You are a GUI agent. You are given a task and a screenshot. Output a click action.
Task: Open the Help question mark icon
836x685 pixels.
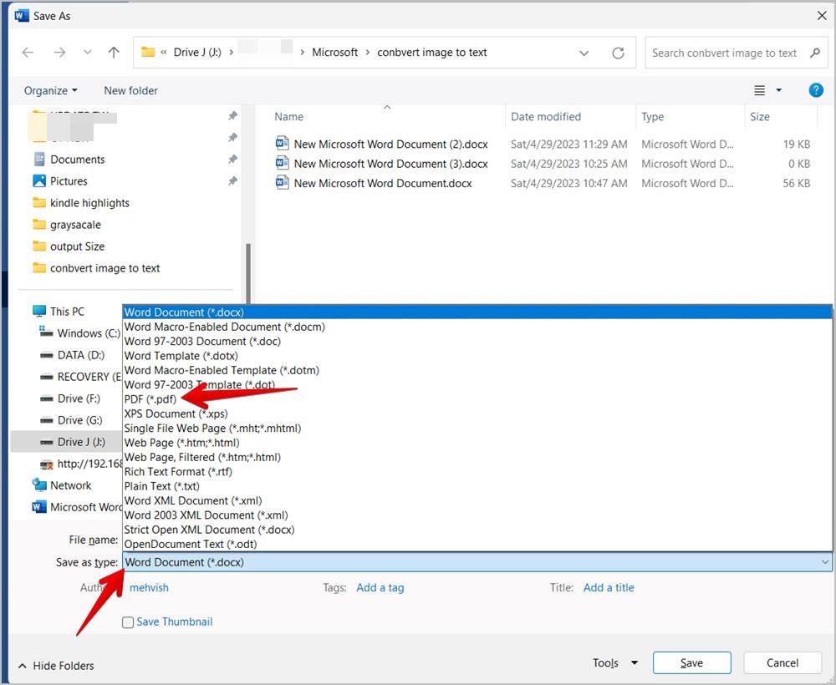click(816, 90)
